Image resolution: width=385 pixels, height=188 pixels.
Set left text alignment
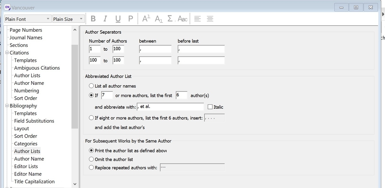(x=198, y=19)
